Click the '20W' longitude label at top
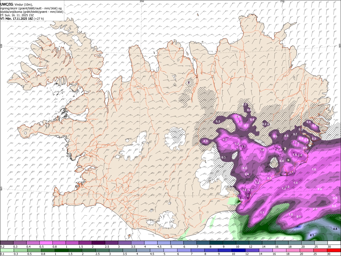This screenshot has height=256, width=341. click(x=142, y=1)
